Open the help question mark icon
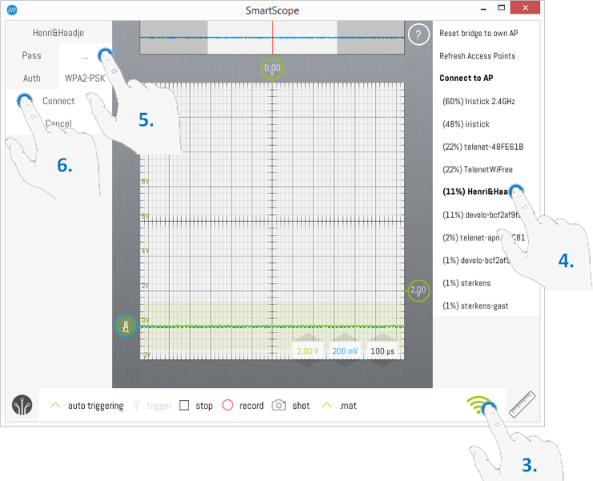593x481 pixels. pyautogui.click(x=418, y=34)
